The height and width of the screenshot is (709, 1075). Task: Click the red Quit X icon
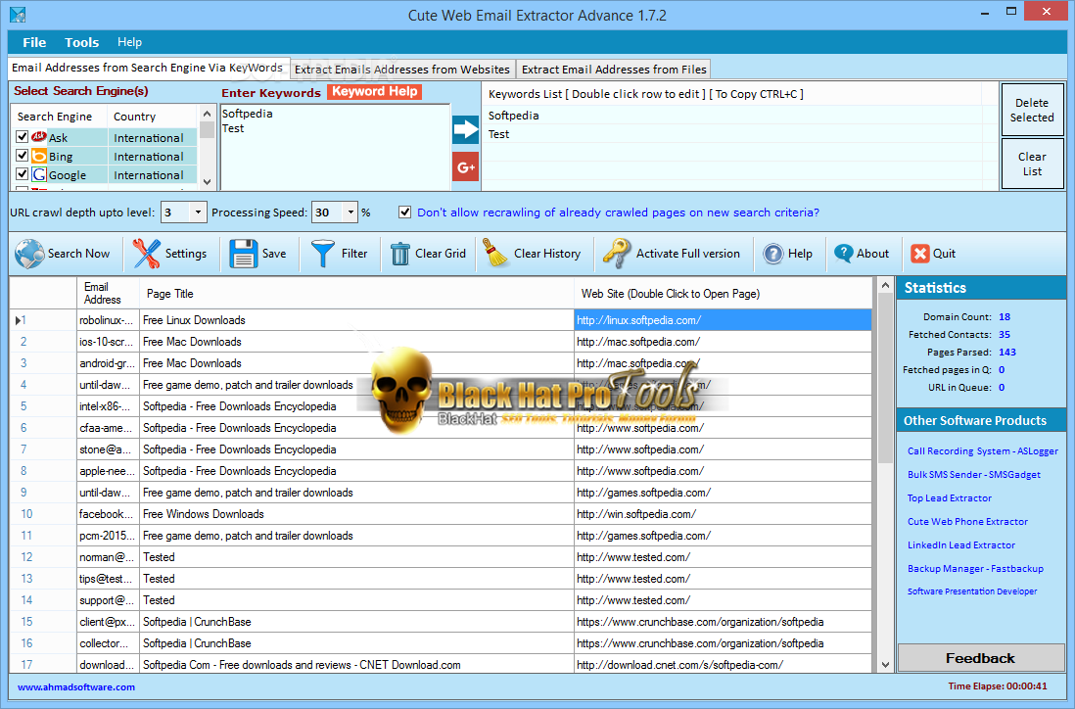click(x=919, y=254)
